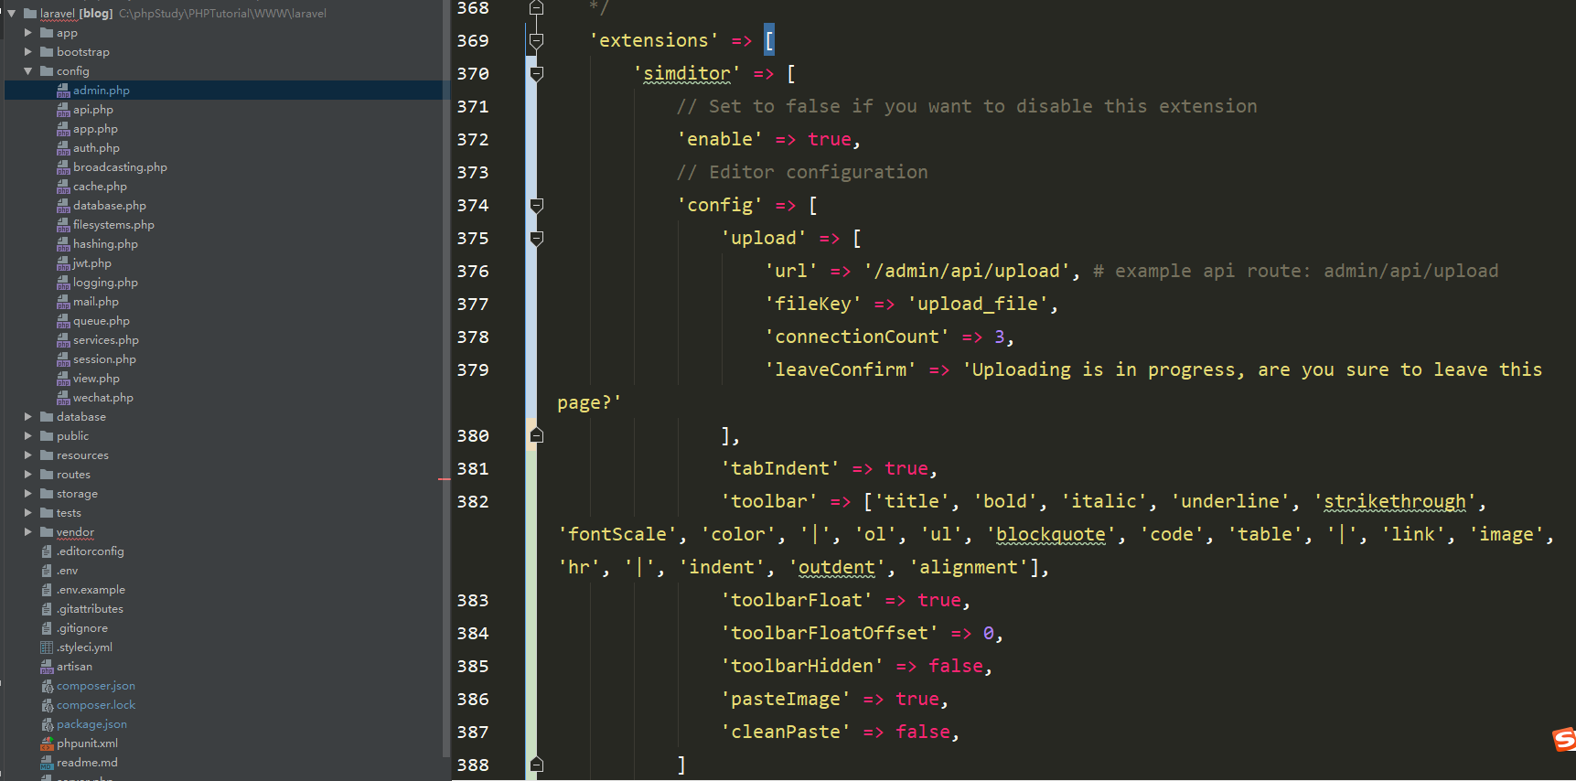The image size is (1576, 781).
Task: Open broadcasting.php file
Action: (x=120, y=166)
